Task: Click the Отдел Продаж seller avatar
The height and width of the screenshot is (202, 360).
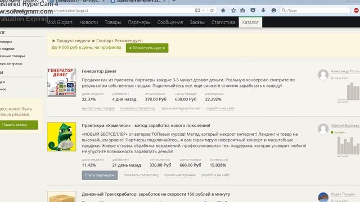Action: tap(323, 197)
